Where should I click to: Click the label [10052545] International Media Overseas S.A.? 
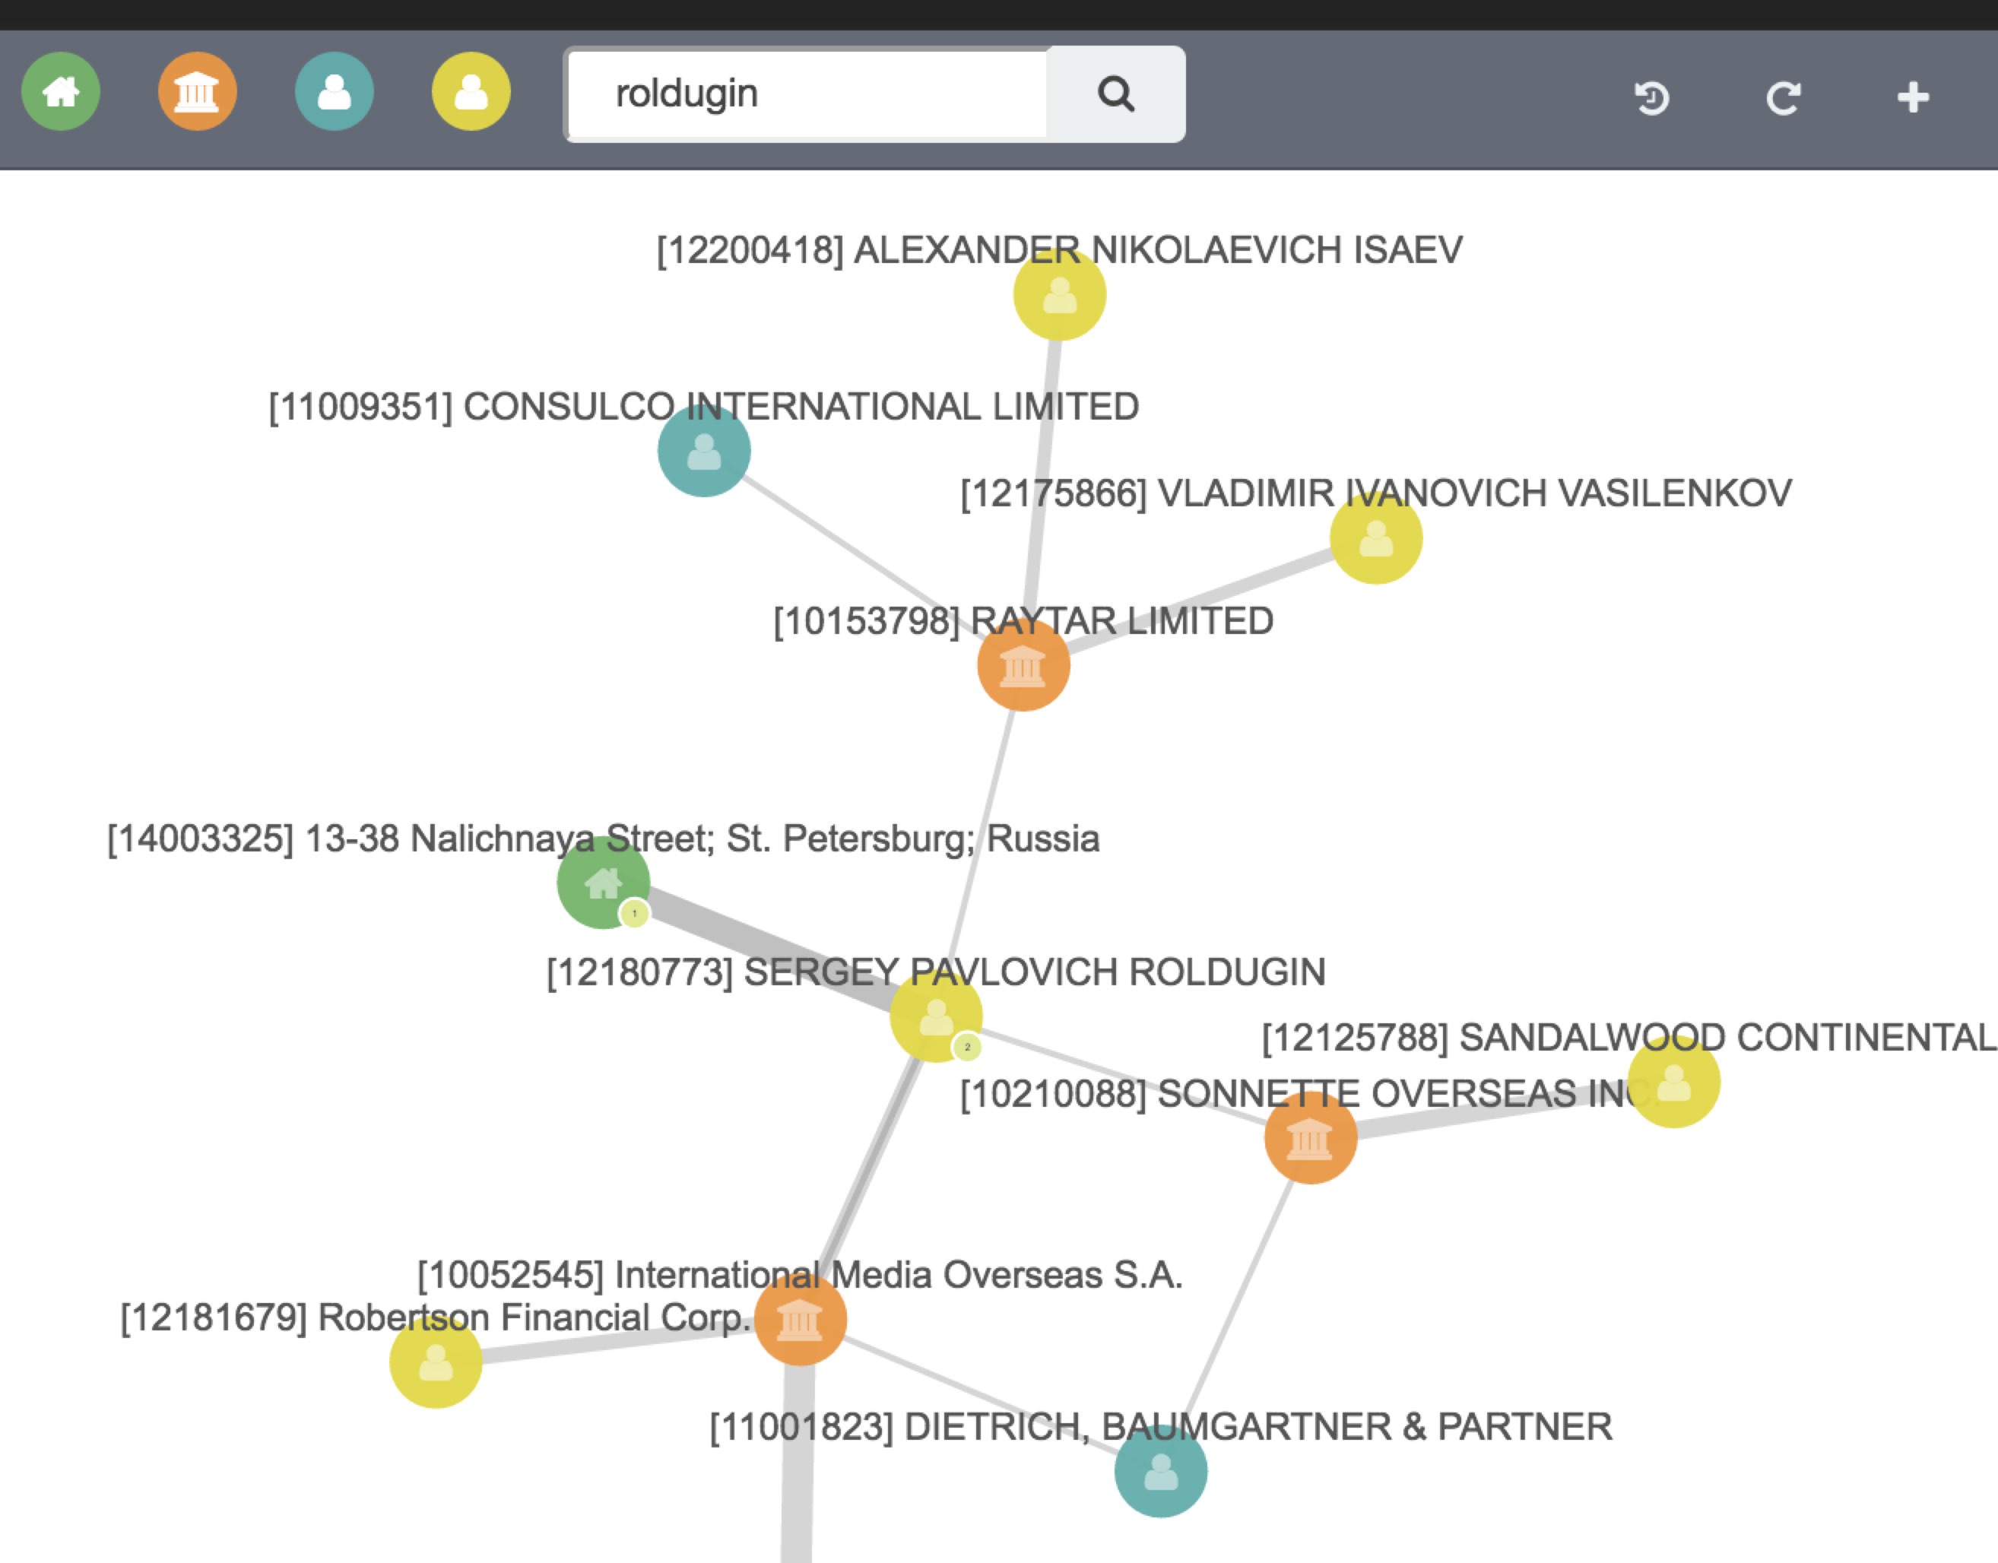point(800,1275)
